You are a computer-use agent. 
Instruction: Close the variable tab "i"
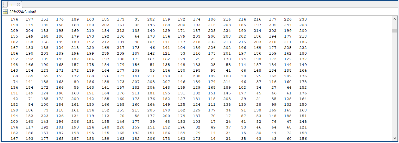click(x=18, y=4)
